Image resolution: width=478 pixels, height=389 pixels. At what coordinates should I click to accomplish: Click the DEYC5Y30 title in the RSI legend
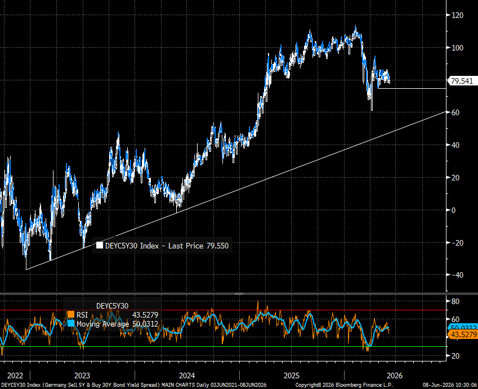coord(112,306)
